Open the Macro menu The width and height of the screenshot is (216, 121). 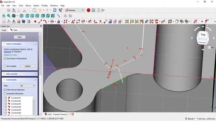click(x=28, y=6)
